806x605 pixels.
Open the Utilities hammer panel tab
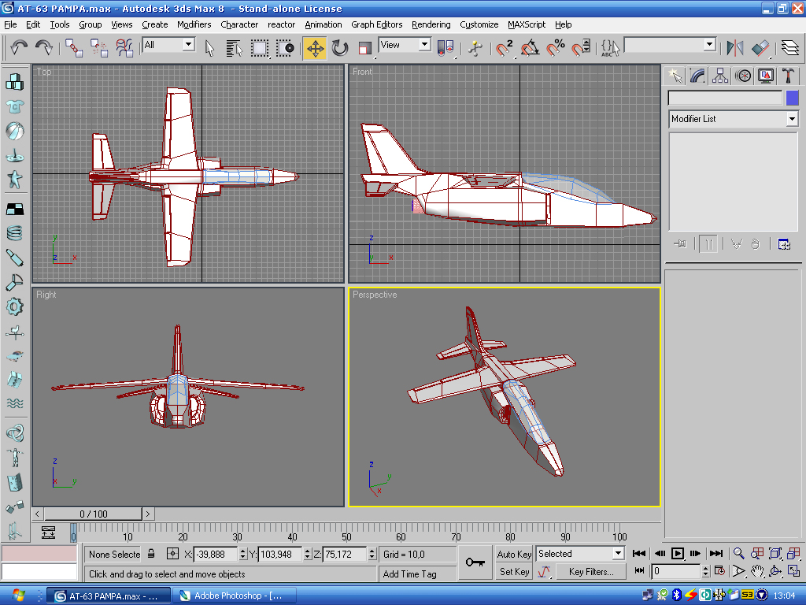coord(787,76)
